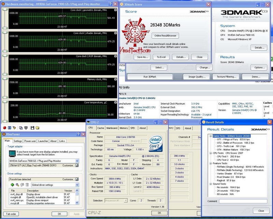Click Customize icon next to 256-bit G71 adapter
This screenshot has width=273, height=219.
pyautogui.click(x=77, y=165)
